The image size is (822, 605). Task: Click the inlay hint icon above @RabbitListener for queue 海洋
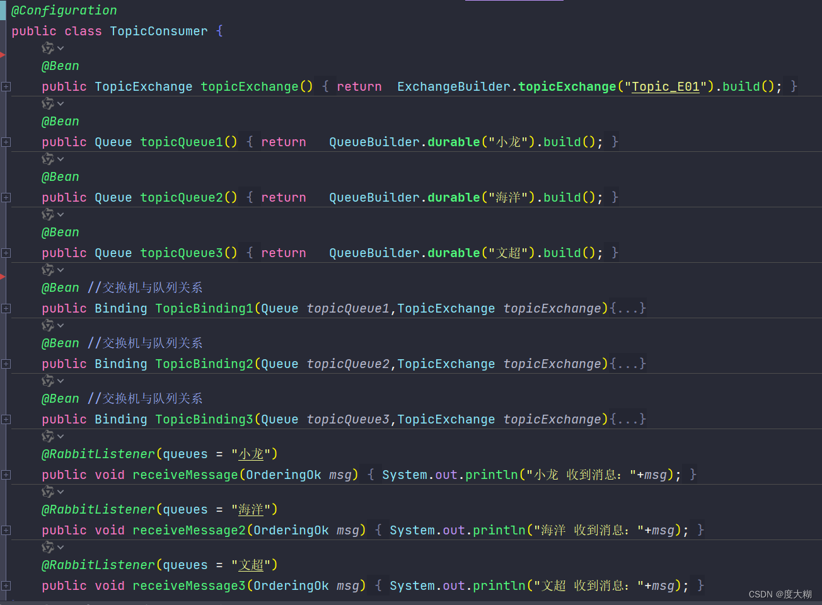pyautogui.click(x=48, y=492)
